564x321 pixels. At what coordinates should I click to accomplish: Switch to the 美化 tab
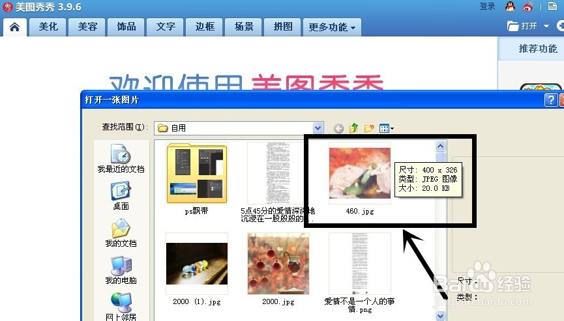click(48, 27)
